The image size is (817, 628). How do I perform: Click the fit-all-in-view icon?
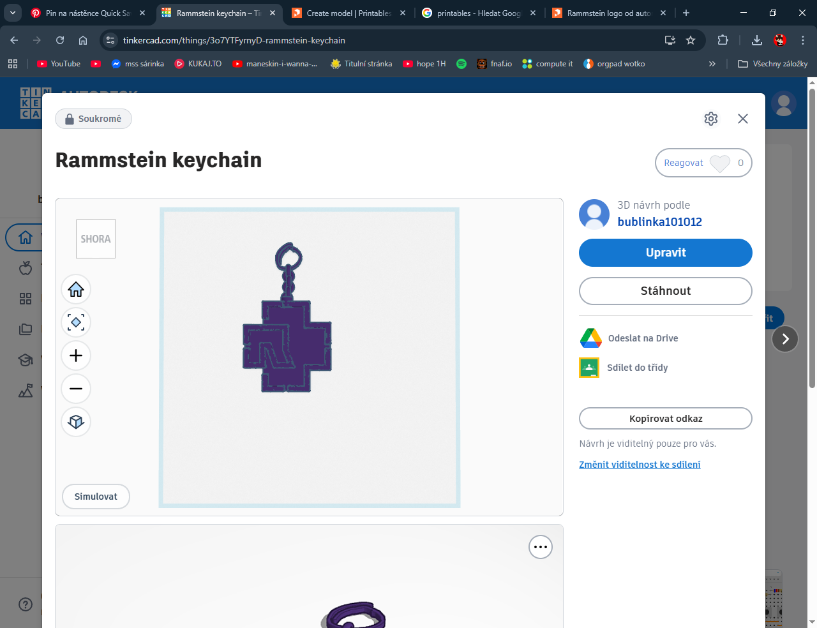pyautogui.click(x=76, y=322)
